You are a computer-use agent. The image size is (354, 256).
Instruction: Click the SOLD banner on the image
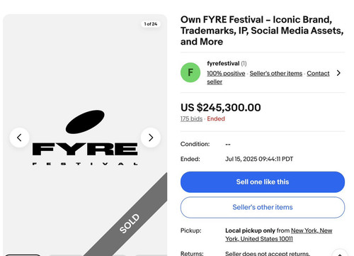point(130,223)
